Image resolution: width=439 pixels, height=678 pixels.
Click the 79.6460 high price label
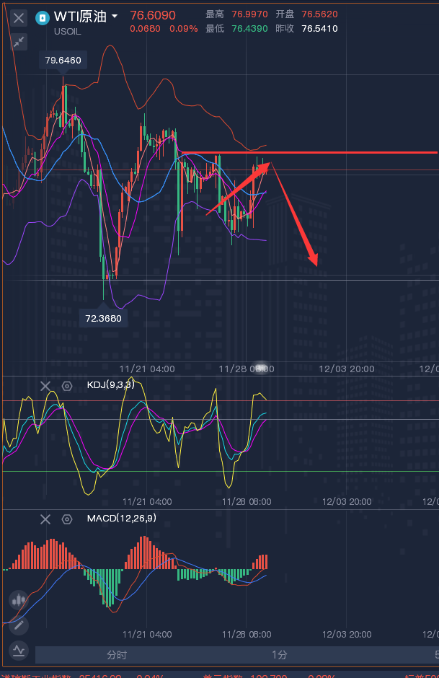tap(63, 60)
